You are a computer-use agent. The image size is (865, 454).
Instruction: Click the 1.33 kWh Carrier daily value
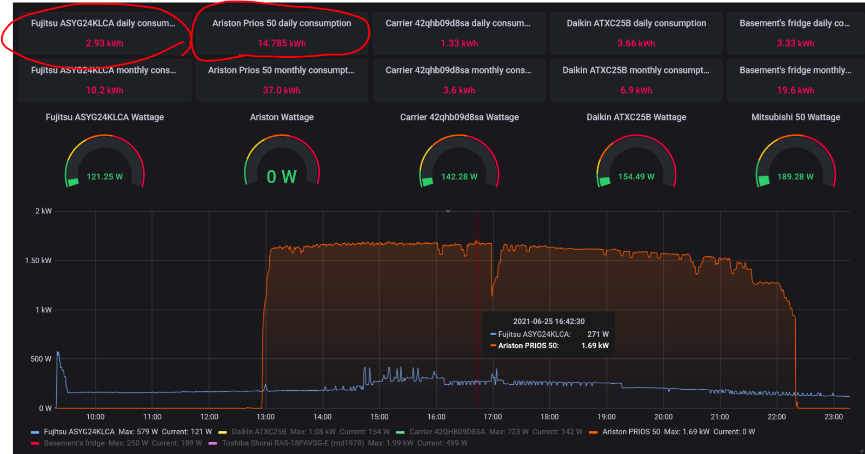pyautogui.click(x=459, y=43)
